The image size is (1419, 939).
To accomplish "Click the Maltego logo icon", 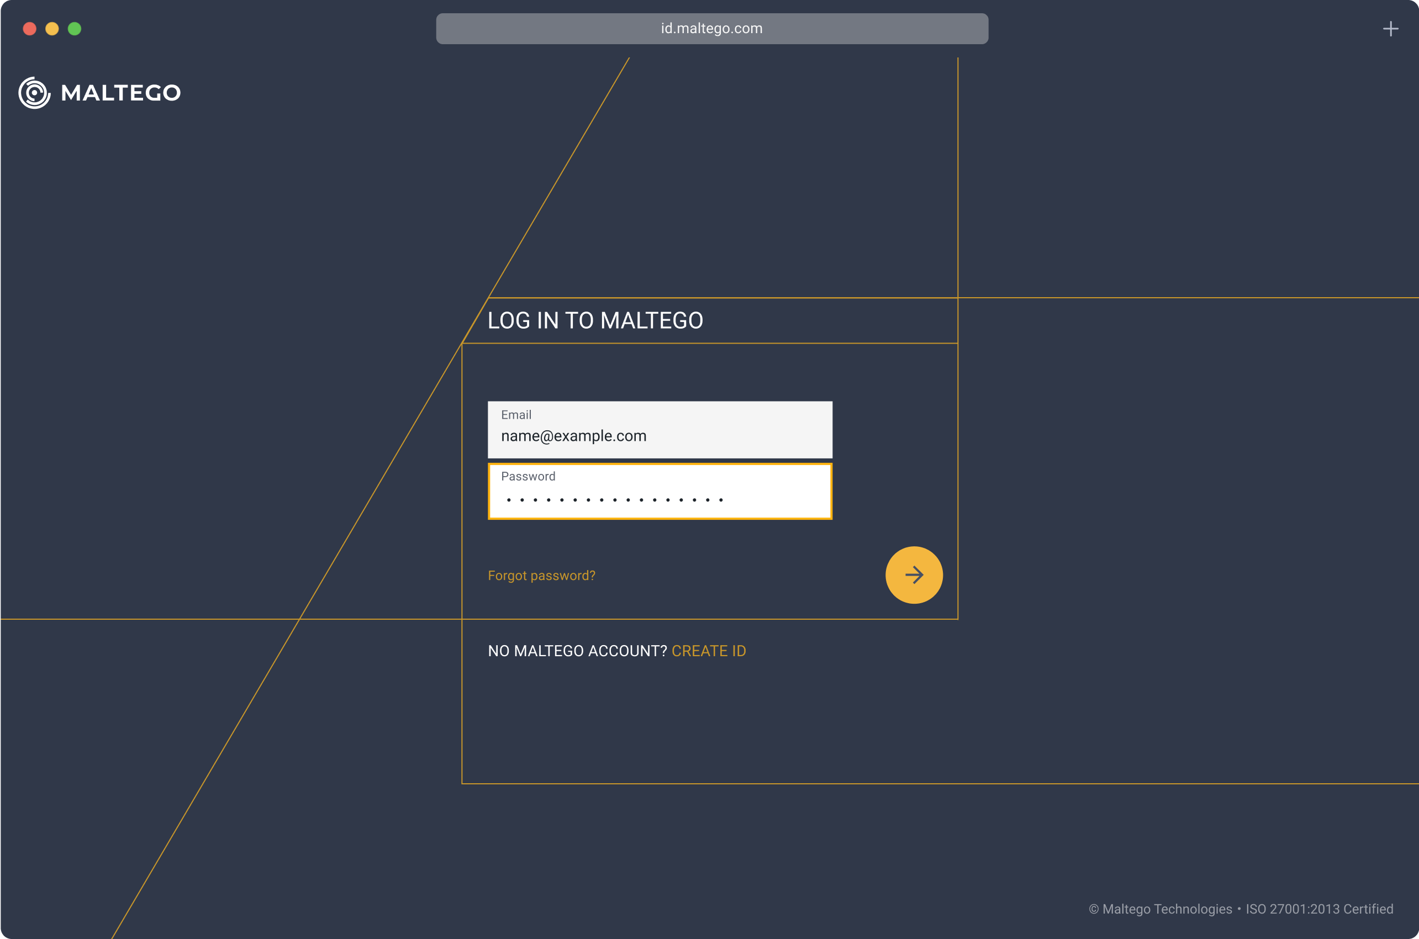I will (35, 93).
